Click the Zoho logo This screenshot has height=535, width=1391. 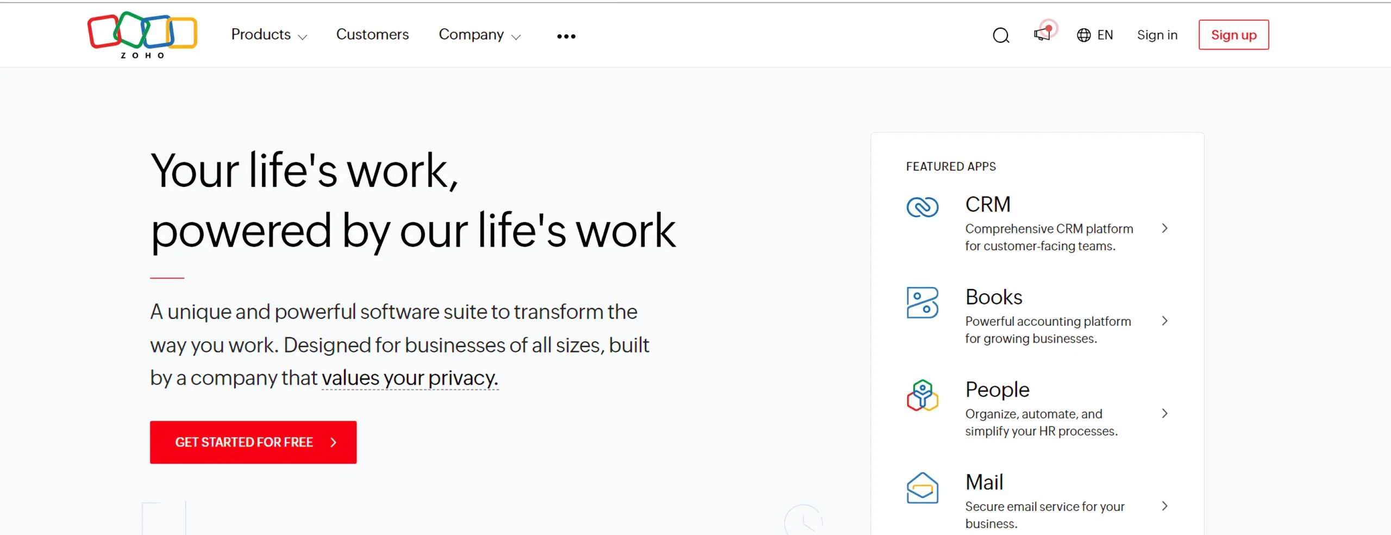coord(142,35)
